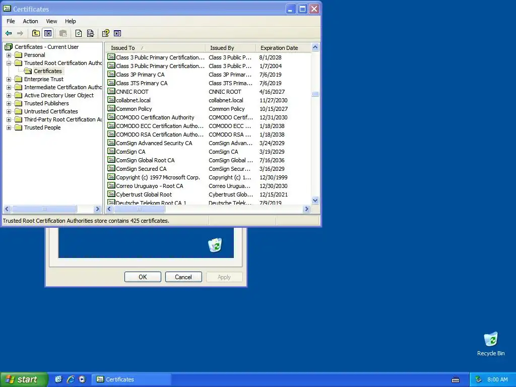This screenshot has width=516, height=387.
Task: Select Copyright (c) 1997 Microsoft Corp. row
Action: (209, 177)
